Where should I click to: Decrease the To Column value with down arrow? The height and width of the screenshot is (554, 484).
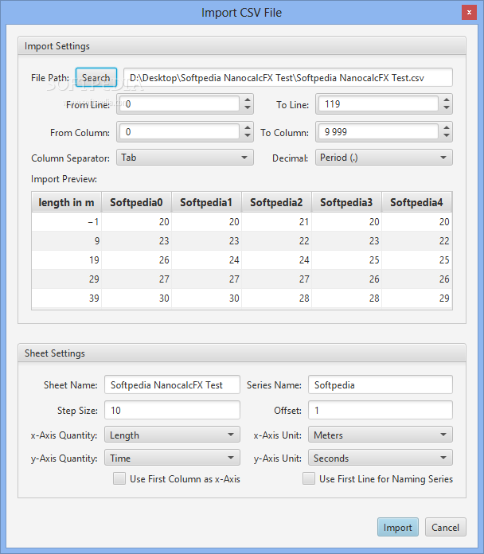point(447,135)
